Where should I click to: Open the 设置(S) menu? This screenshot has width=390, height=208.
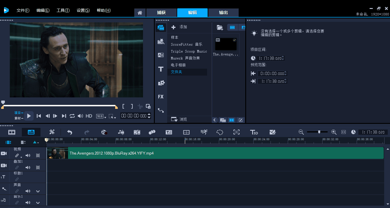[83, 10]
